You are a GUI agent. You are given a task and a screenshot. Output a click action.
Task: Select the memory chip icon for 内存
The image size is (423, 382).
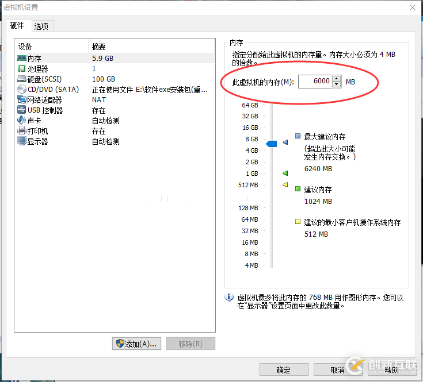(x=22, y=58)
